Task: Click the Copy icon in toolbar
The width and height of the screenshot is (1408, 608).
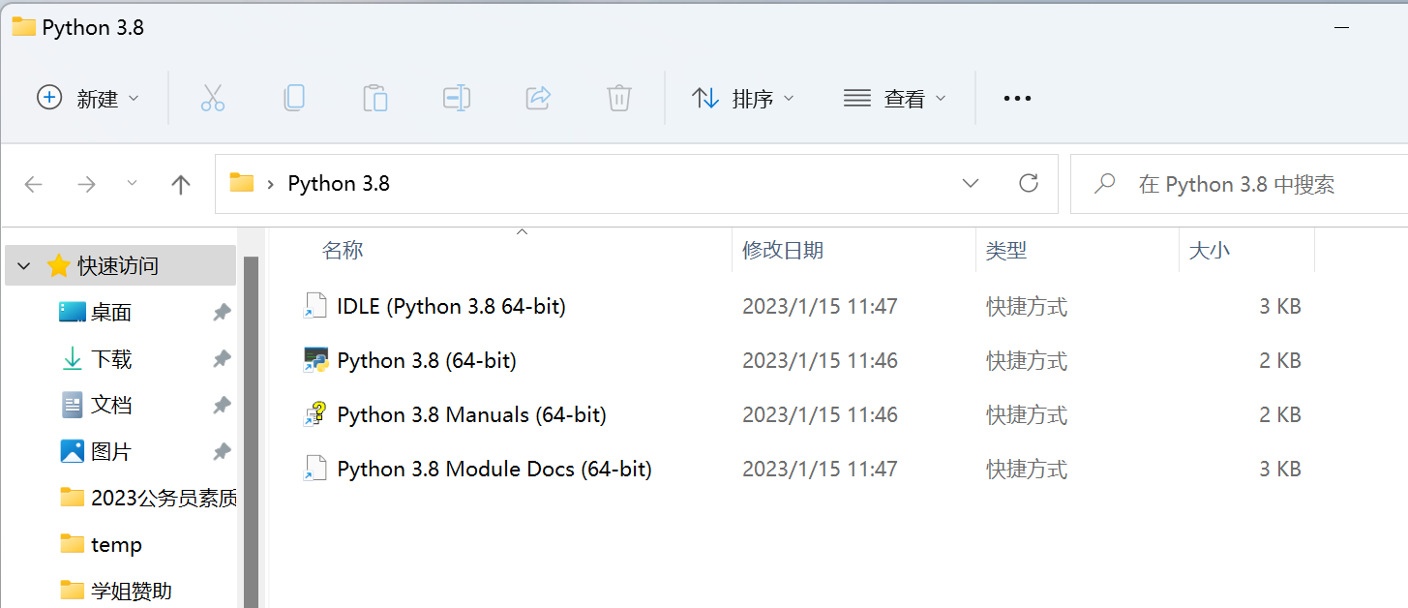Action: tap(294, 98)
